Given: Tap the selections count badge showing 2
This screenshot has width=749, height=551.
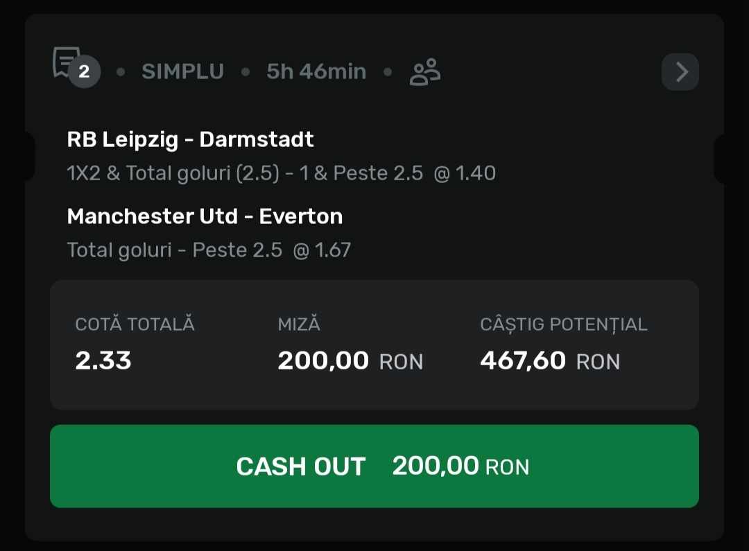Looking at the screenshot, I should coord(85,72).
